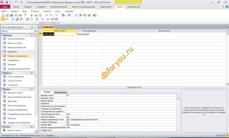Click the field properties scrollbar down arrow
The width and height of the screenshot is (229, 138).
pos(178,130)
